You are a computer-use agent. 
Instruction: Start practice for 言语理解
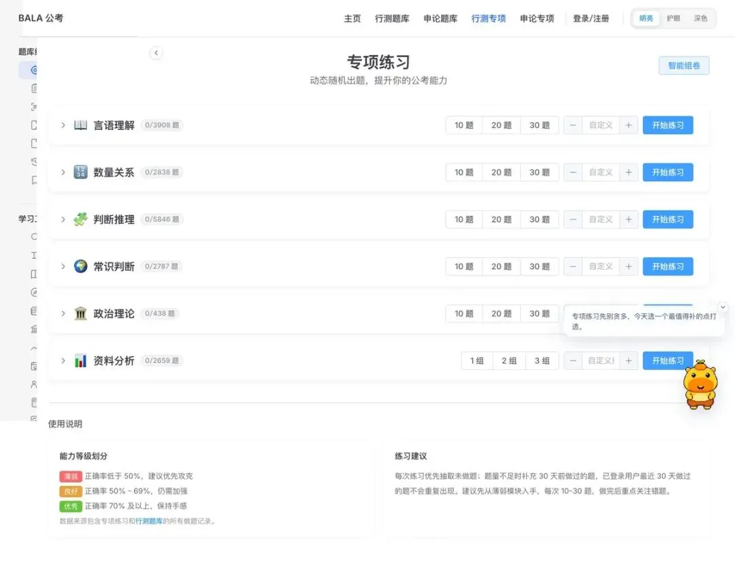pyautogui.click(x=668, y=125)
